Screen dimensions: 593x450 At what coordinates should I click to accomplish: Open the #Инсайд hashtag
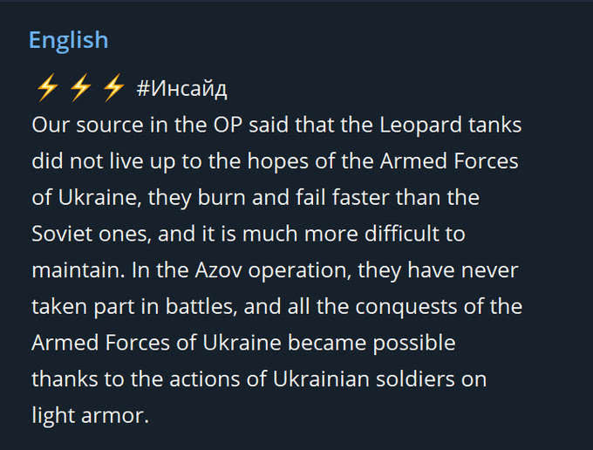click(x=181, y=88)
